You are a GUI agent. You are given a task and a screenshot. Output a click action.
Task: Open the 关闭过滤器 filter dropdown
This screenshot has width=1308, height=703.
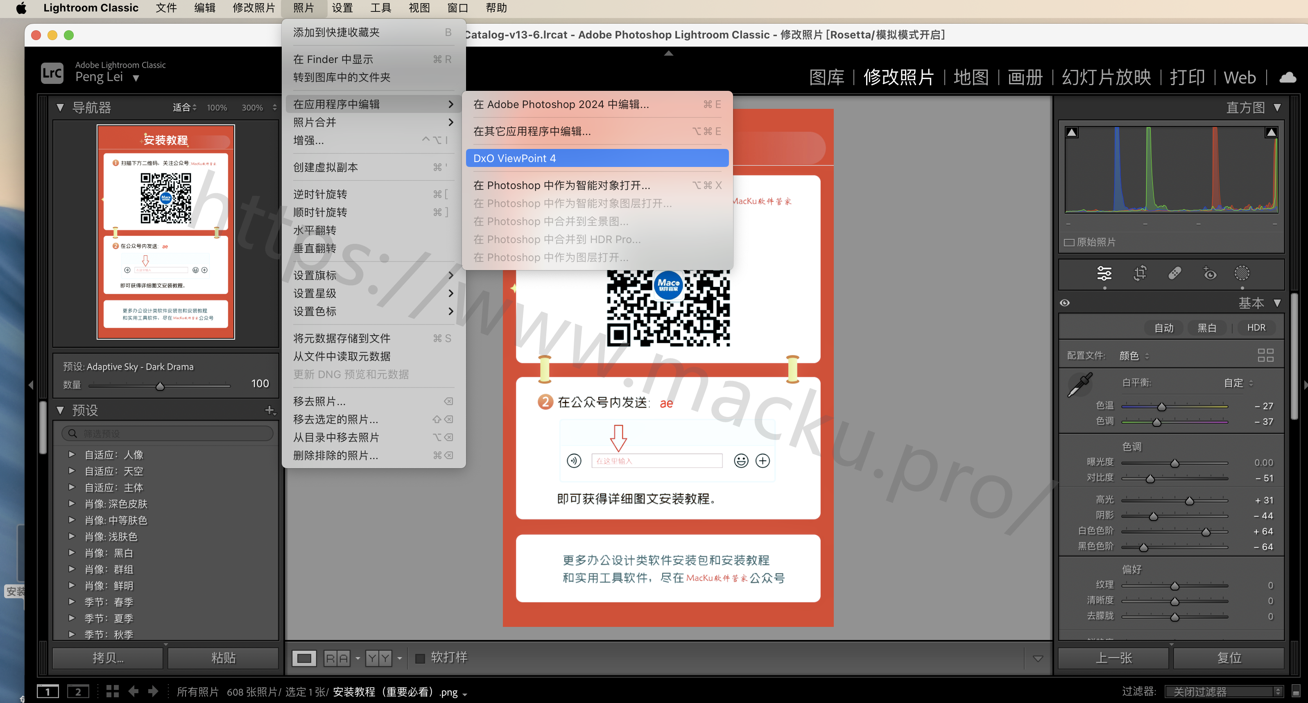tap(1224, 691)
